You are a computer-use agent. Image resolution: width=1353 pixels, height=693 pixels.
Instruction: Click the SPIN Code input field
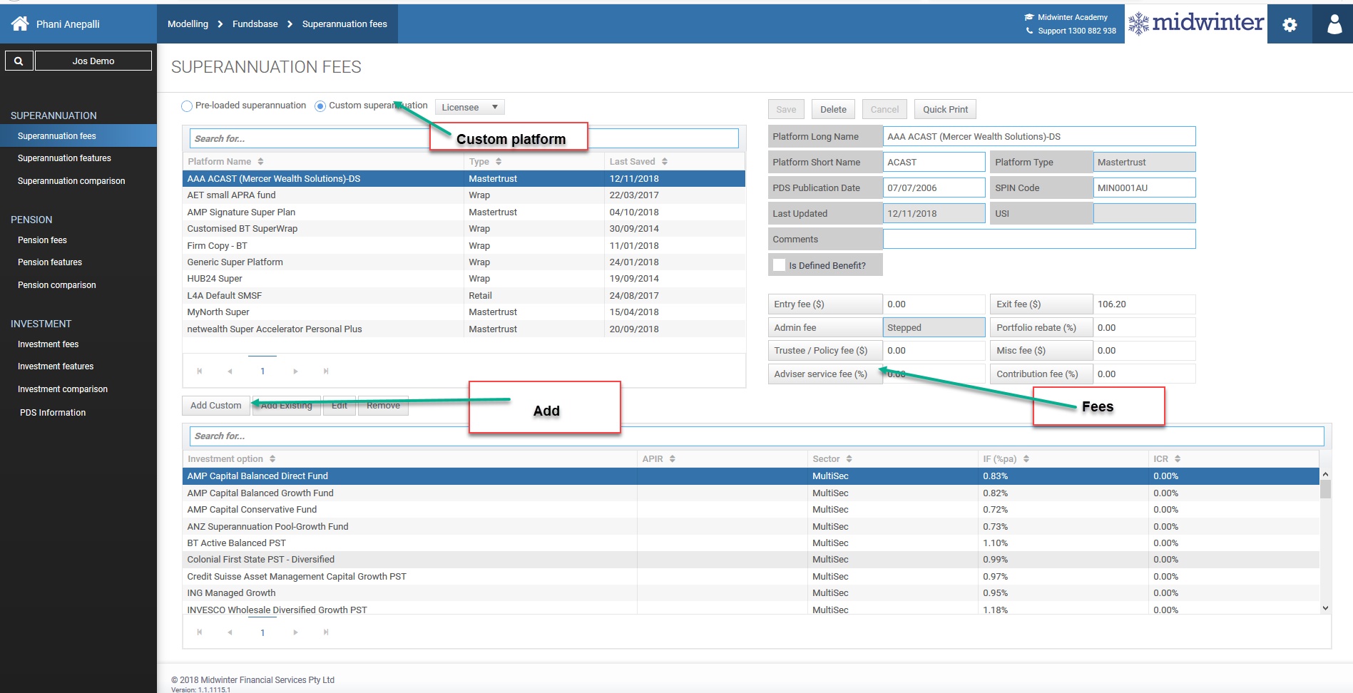click(x=1144, y=188)
